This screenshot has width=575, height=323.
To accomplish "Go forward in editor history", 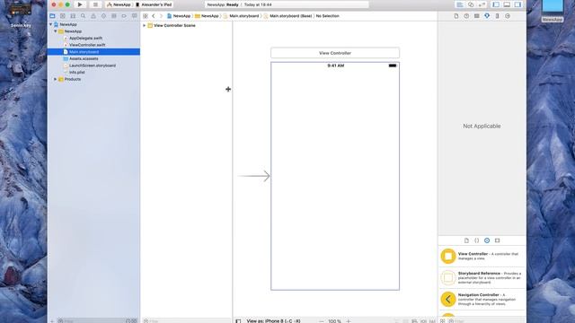I will click(x=161, y=16).
